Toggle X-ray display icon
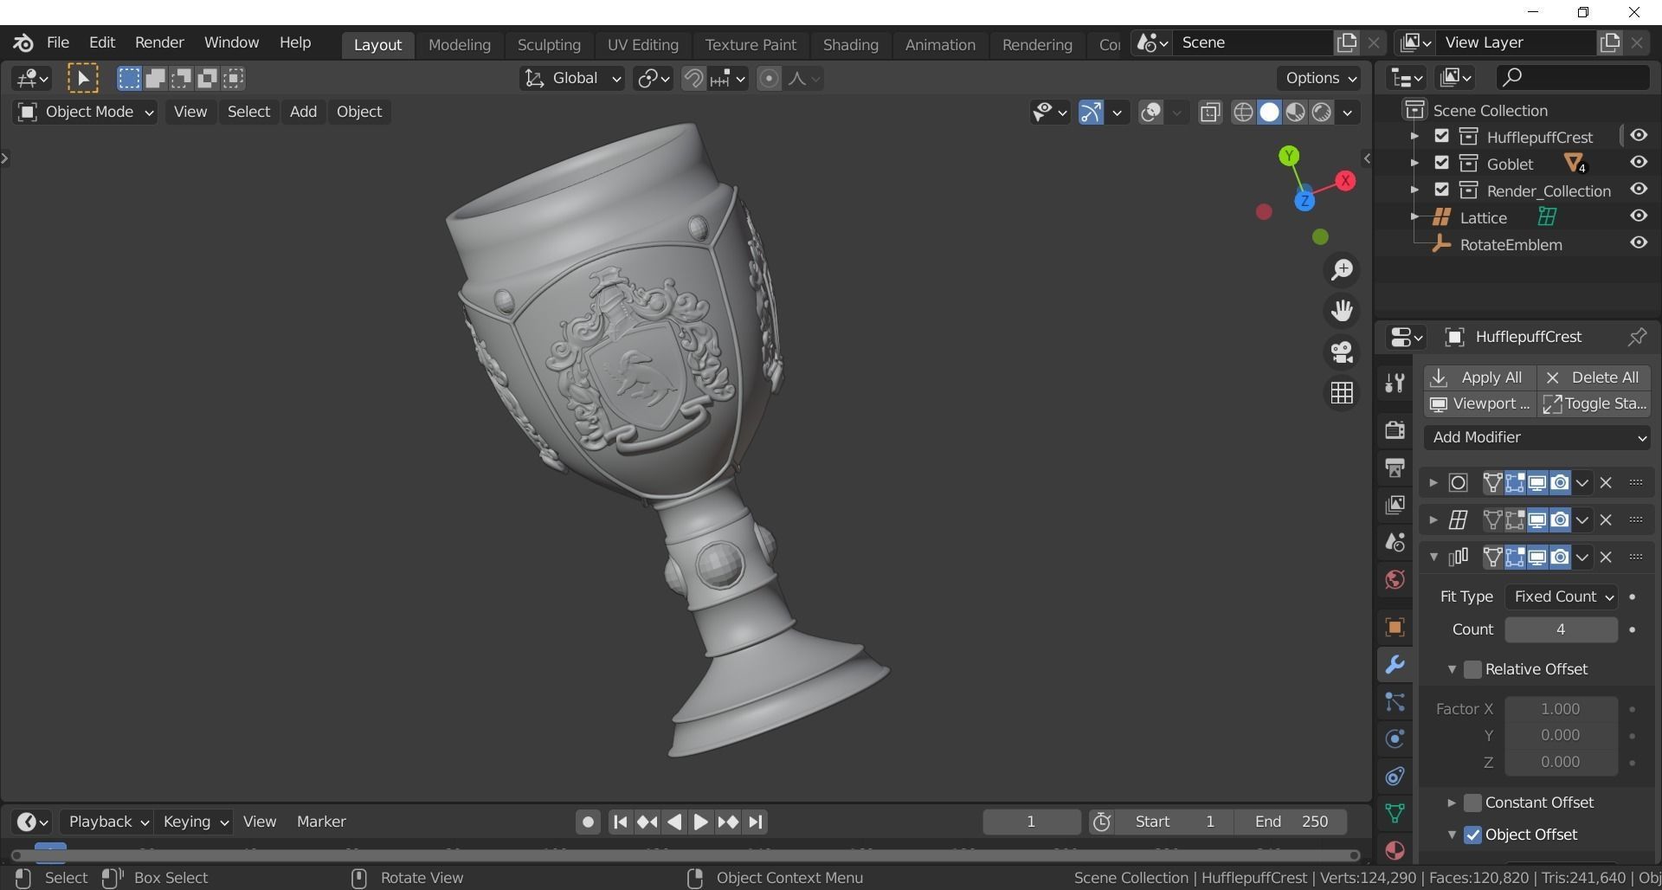1662x890 pixels. (1210, 113)
